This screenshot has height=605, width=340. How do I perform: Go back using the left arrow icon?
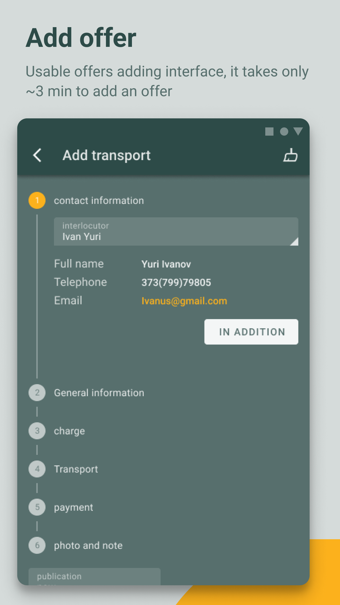(38, 155)
